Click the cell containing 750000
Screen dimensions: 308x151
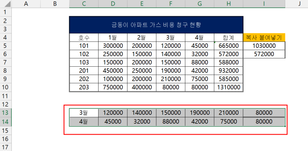click(113, 87)
